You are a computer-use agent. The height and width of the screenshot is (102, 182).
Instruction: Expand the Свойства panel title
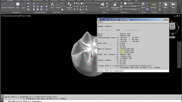coord(125,12)
